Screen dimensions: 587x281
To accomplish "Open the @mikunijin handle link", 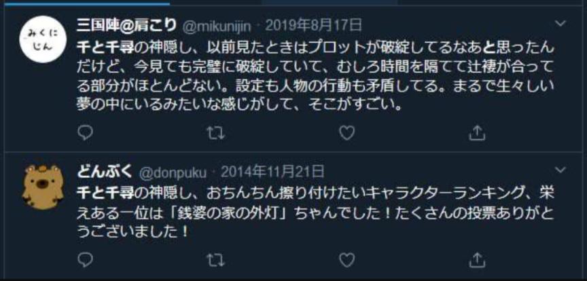I will tap(216, 26).
